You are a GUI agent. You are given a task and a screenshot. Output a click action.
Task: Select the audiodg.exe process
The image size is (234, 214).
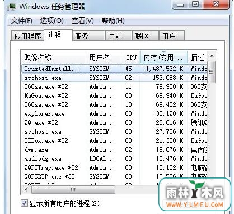(x=114, y=158)
